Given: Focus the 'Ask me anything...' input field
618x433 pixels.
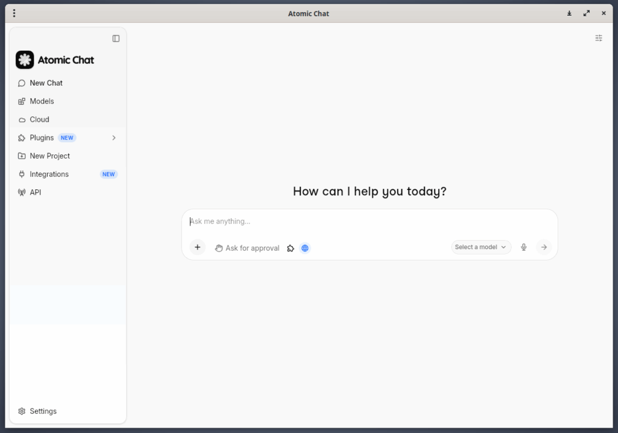Looking at the screenshot, I should click(x=369, y=221).
